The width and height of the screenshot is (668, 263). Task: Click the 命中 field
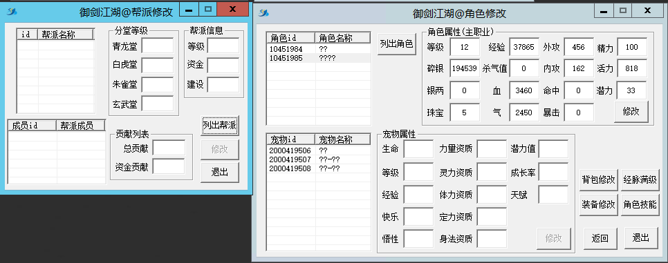click(579, 90)
